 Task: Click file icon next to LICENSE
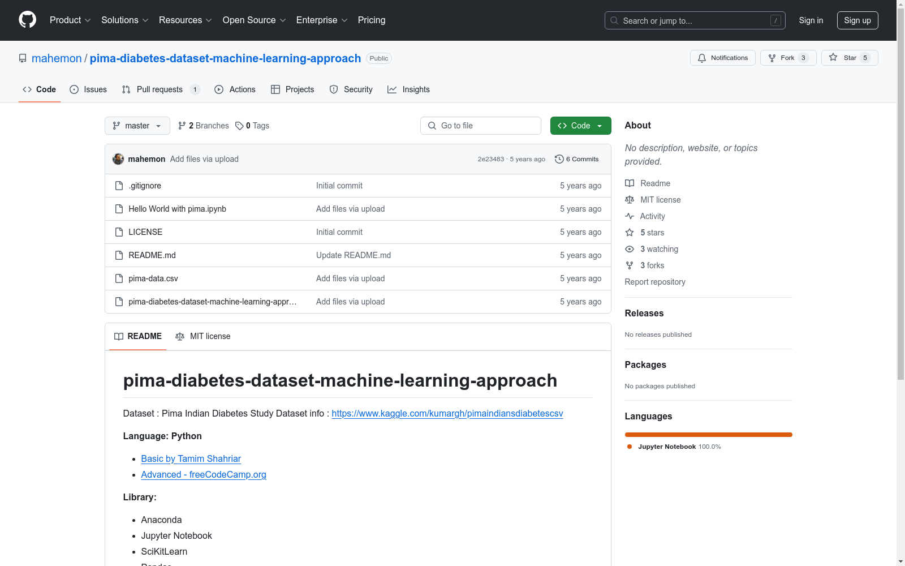tap(119, 232)
